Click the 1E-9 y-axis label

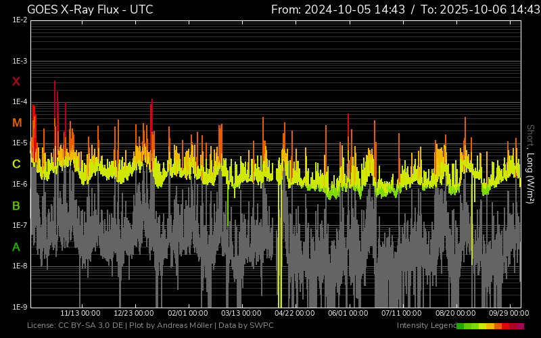(20, 307)
